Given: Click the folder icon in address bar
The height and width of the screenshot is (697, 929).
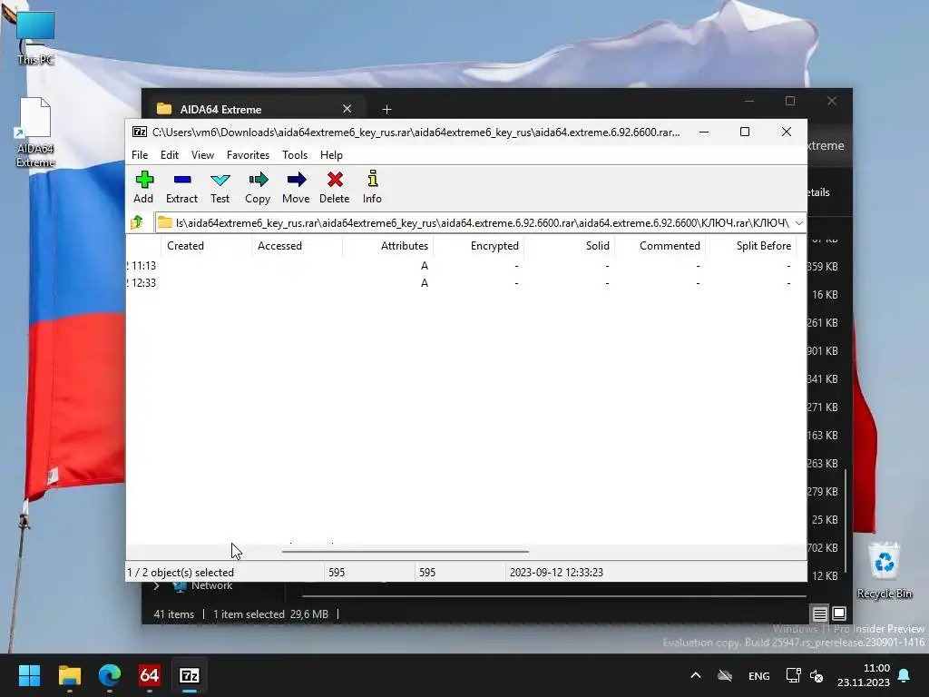Looking at the screenshot, I should click(x=165, y=223).
